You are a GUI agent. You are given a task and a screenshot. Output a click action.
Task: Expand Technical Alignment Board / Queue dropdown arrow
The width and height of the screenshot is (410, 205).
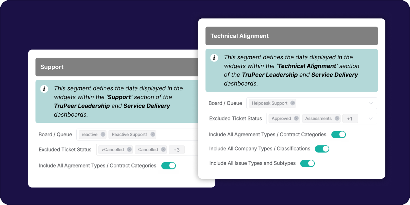(x=371, y=103)
